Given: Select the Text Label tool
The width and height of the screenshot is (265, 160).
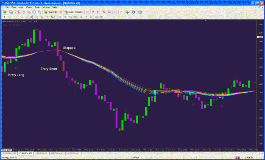Looking at the screenshot, I should 47,17.
